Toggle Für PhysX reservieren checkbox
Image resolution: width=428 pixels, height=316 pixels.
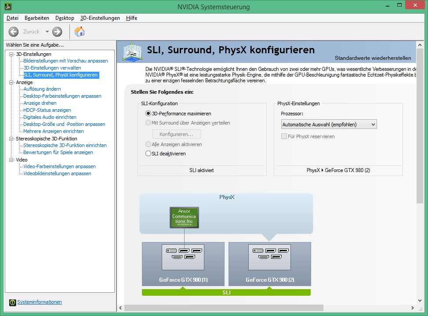(284, 136)
